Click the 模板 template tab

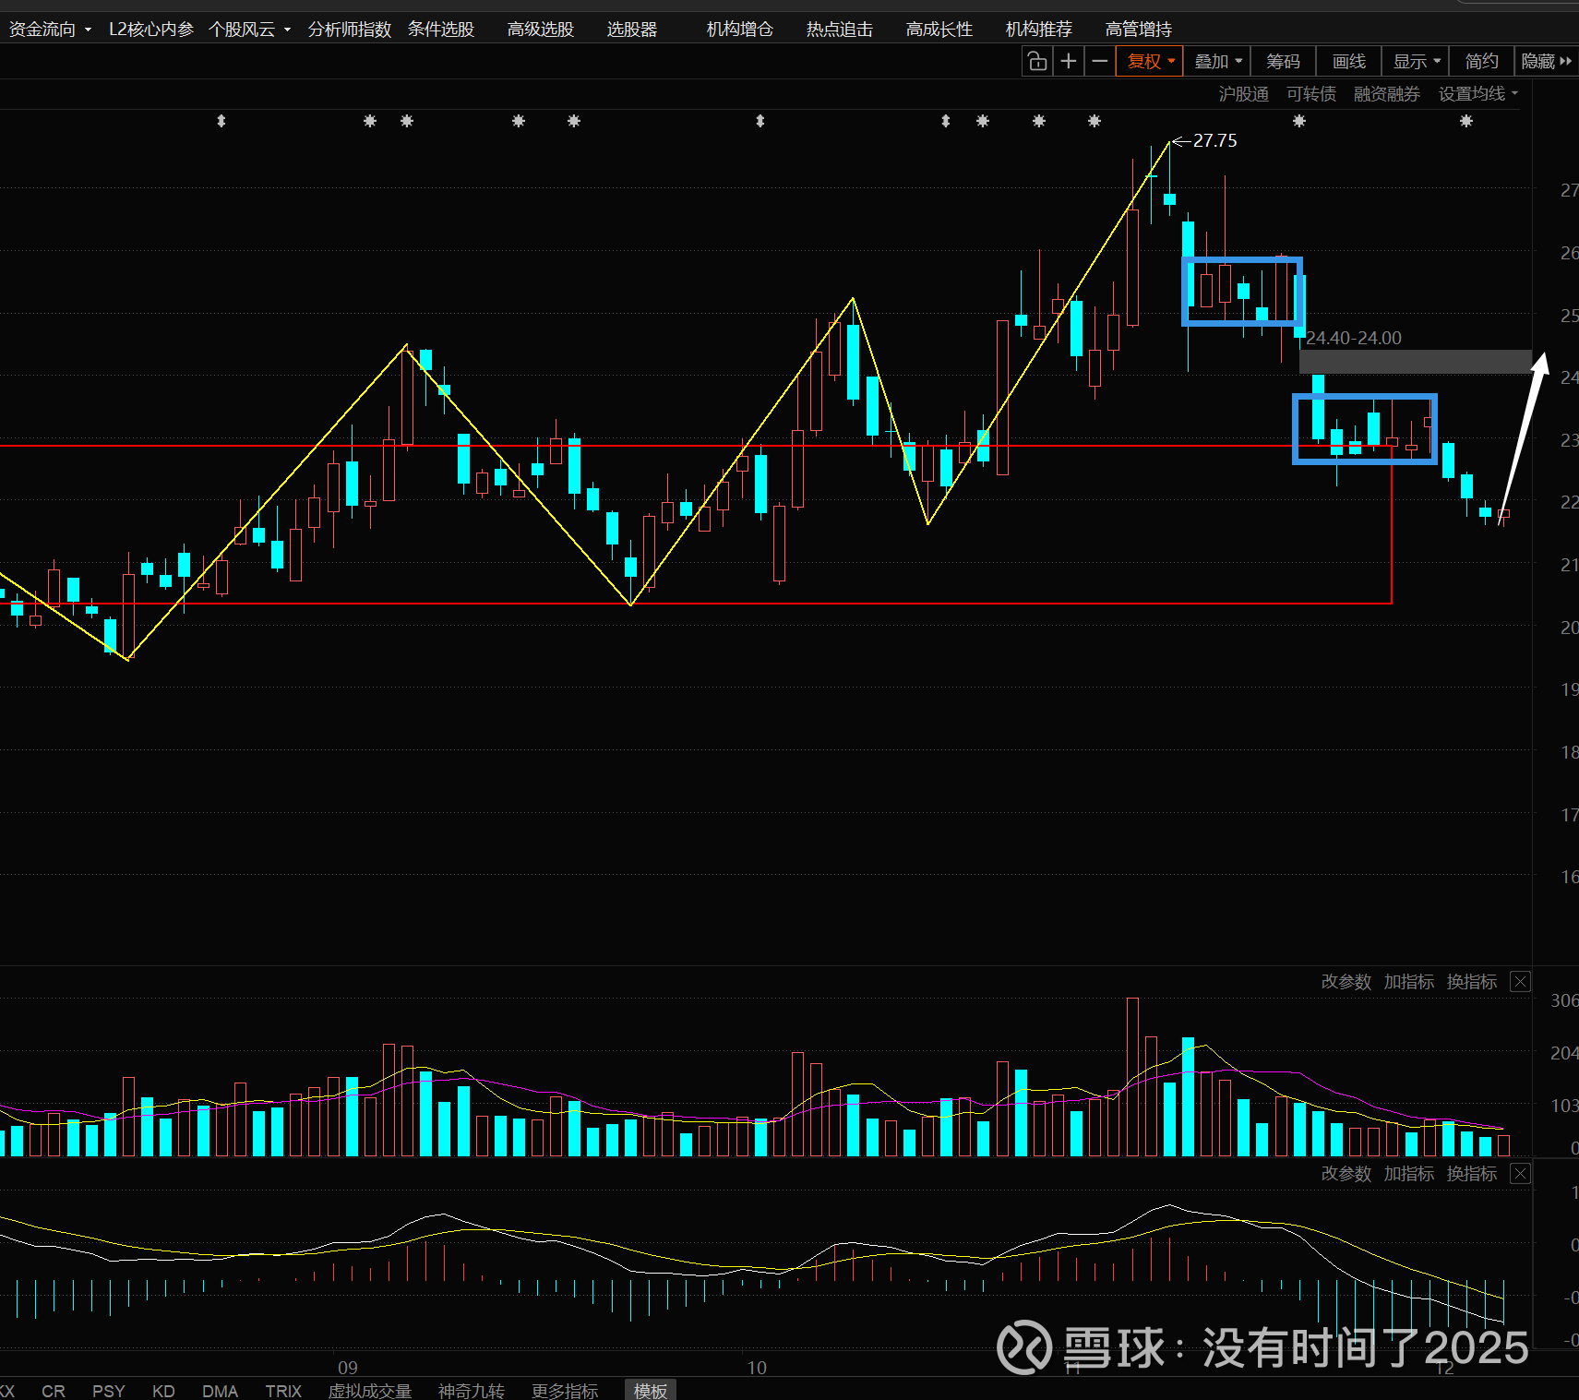coord(651,1391)
